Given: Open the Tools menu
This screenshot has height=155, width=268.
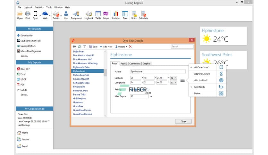Looking at the screenshot, I should (x=49, y=7).
